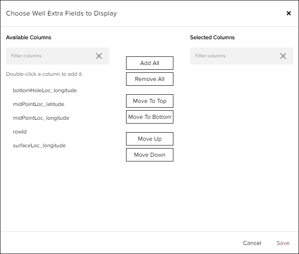299x254 pixels.
Task: Click the Move To Top button
Action: (150, 101)
